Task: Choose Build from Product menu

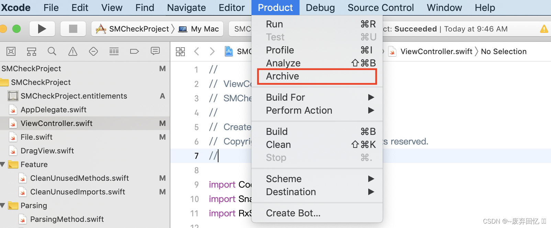Action: [317, 132]
